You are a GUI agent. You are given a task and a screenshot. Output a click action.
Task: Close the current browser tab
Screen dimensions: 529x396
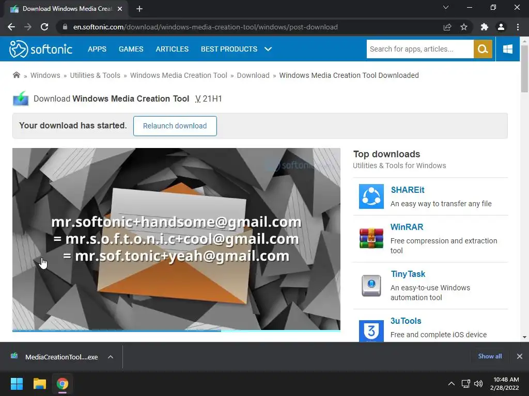tap(120, 9)
